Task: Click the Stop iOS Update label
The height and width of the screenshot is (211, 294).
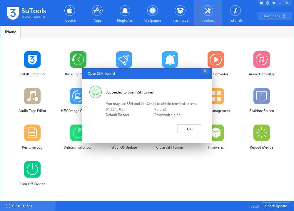Action: point(124,147)
